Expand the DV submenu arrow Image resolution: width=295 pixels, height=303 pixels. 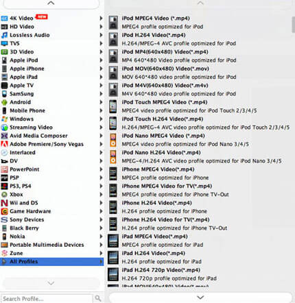[101, 161]
